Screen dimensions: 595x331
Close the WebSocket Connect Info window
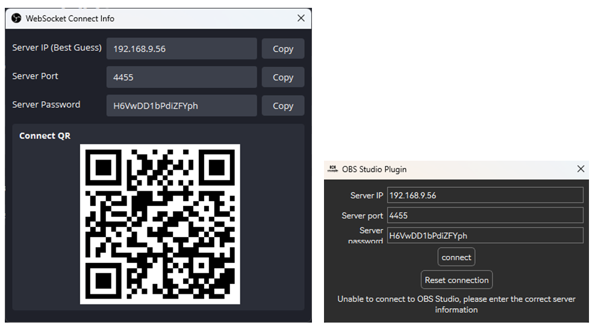tap(301, 18)
